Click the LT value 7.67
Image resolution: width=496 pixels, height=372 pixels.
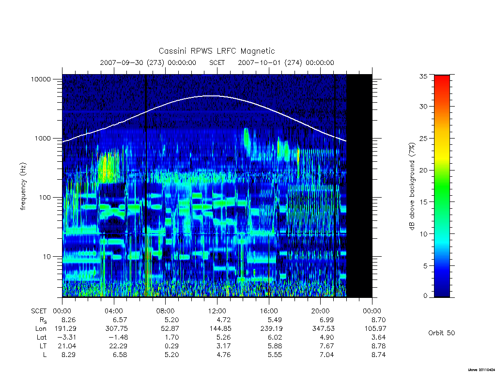pos(327,346)
